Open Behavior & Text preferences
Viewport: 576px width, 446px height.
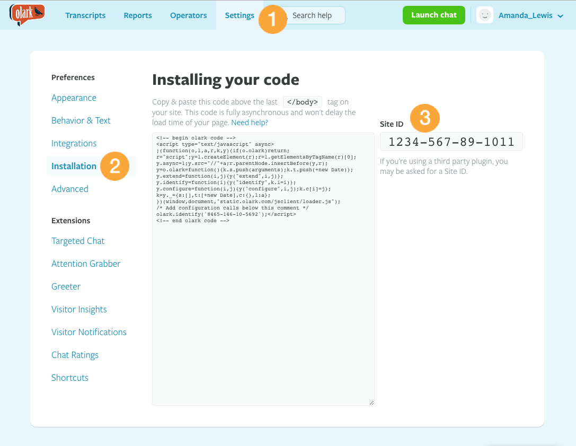point(81,120)
